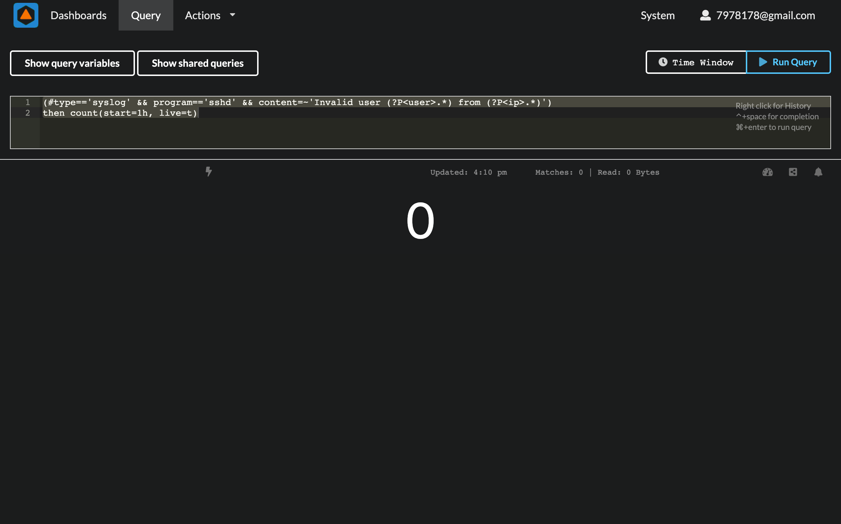Click the user account person icon

coord(705,15)
